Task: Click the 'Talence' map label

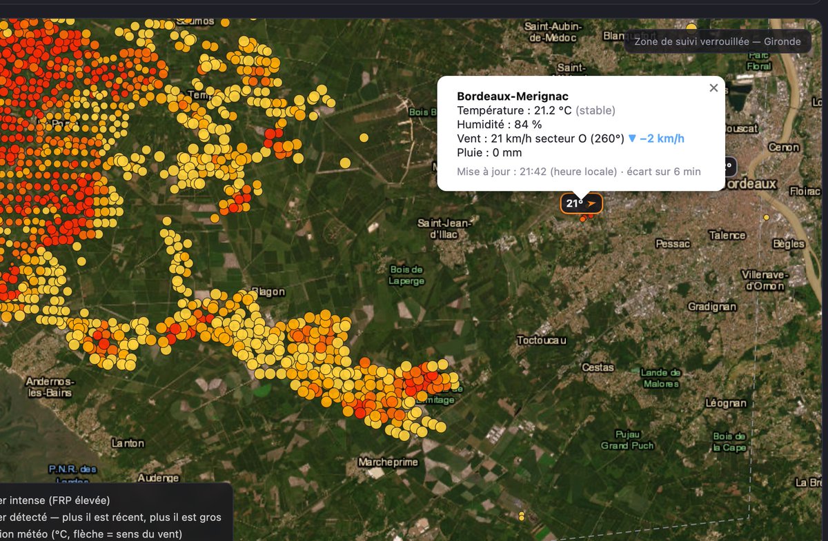Action: (727, 235)
